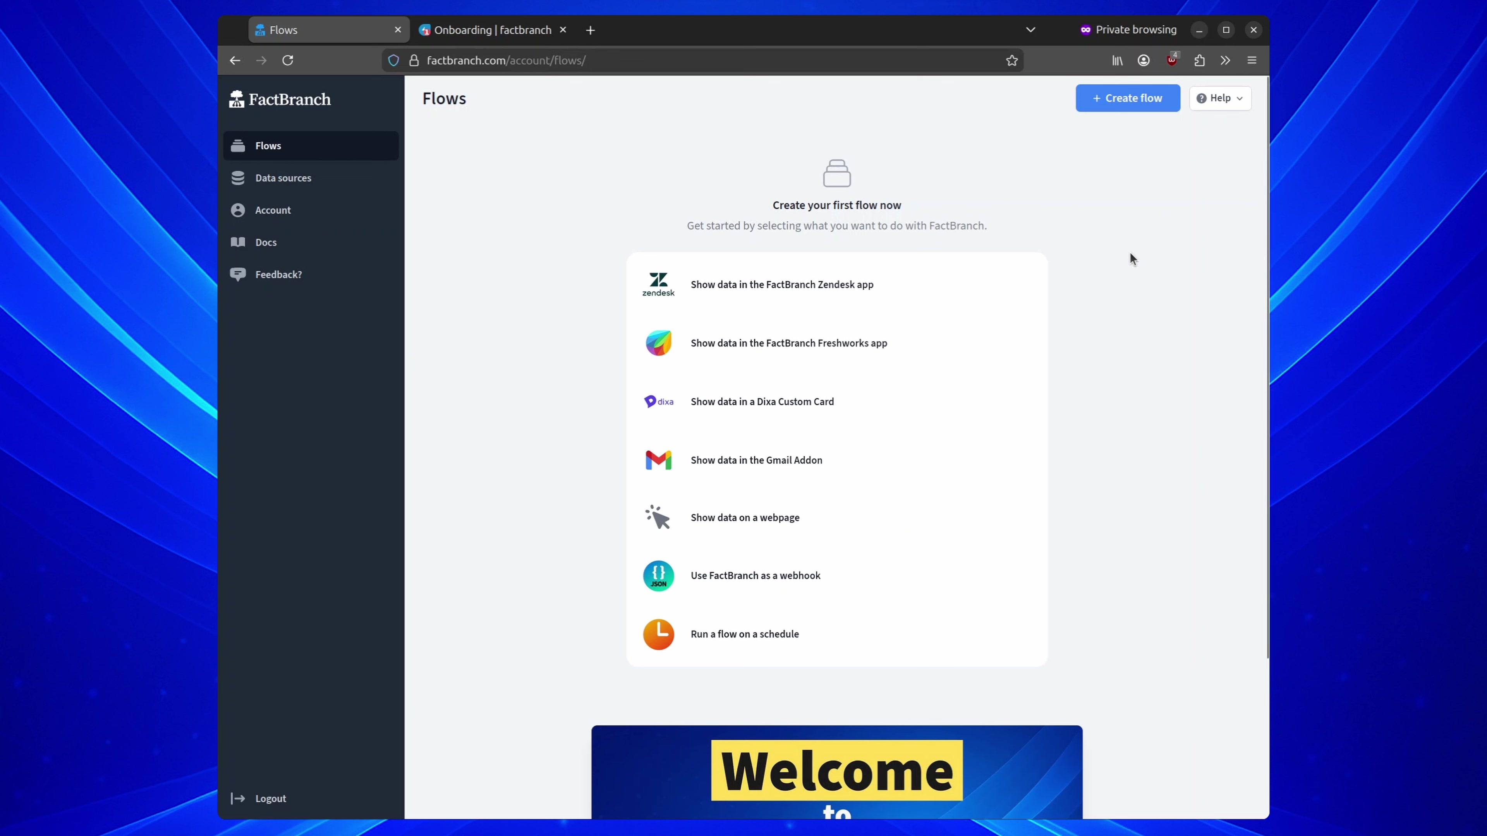Expand more tools overflow chevrons
This screenshot has width=1487, height=836.
1225,61
